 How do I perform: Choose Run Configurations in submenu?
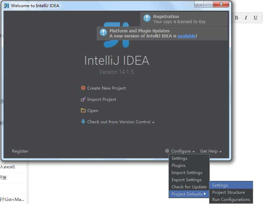(x=231, y=200)
